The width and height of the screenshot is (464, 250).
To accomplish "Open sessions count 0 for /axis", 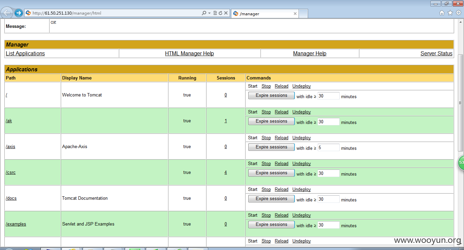I will [x=226, y=147].
